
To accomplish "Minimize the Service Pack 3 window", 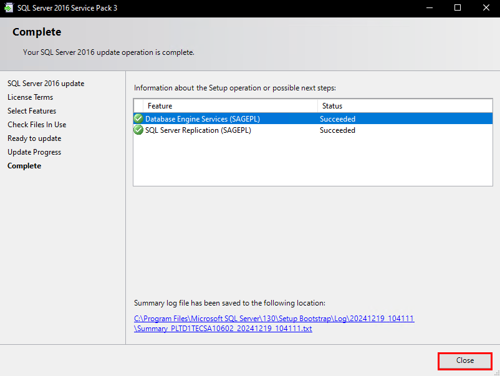I will pos(430,7).
